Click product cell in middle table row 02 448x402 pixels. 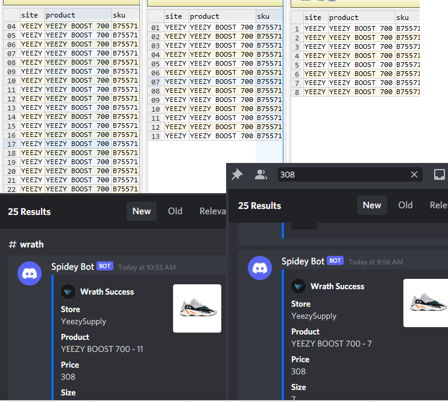222,36
